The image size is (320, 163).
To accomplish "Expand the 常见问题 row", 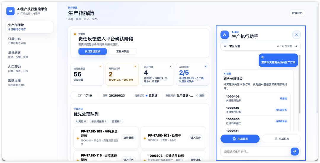I will click(261, 46).
